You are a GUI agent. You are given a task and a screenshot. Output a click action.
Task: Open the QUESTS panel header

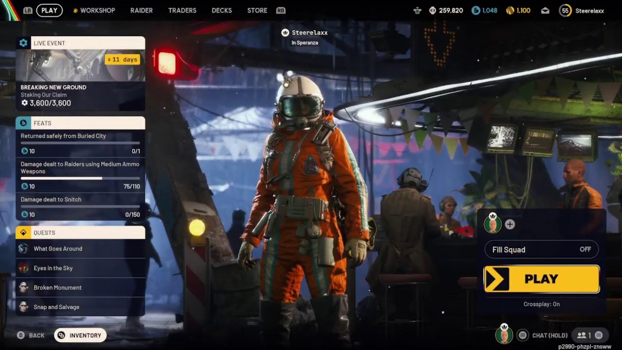pos(80,232)
